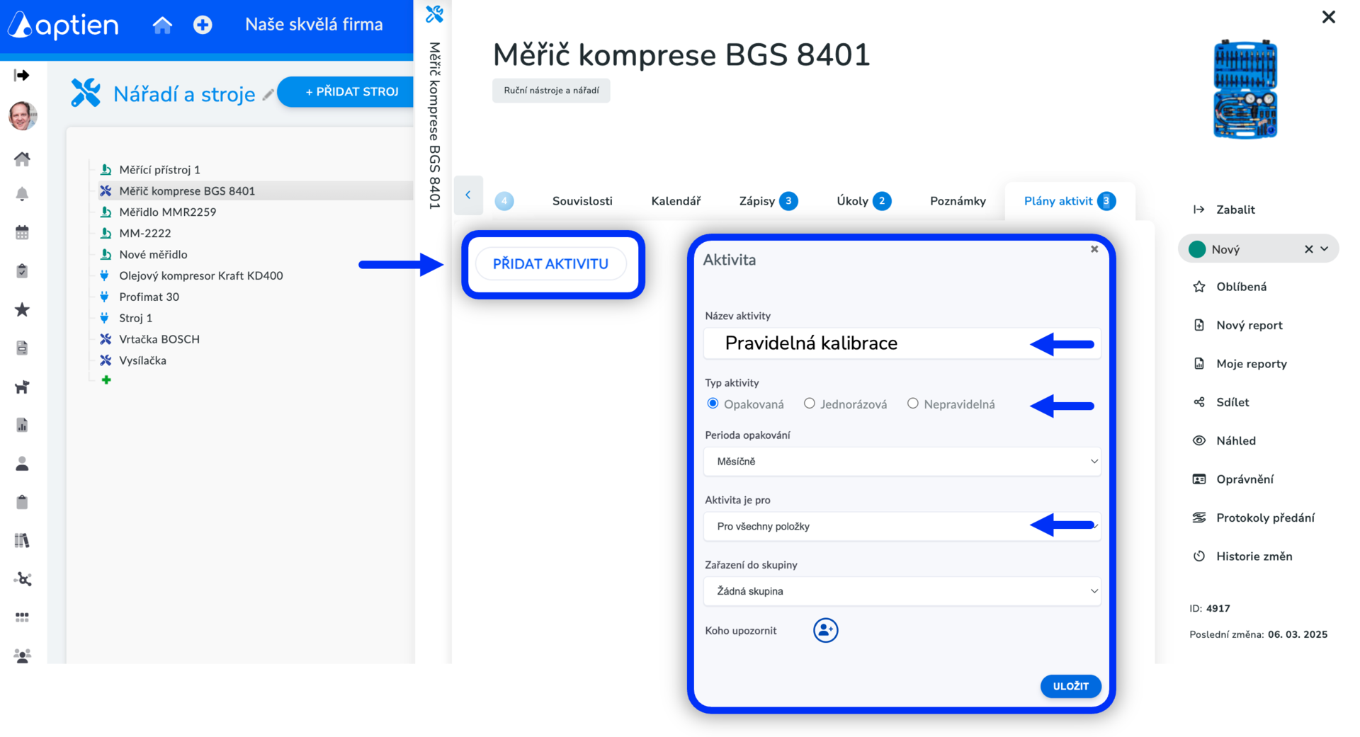Viewport: 1360px width, 737px height.
Task: Click the PŘIDAT AKTIVITU button
Action: (550, 264)
